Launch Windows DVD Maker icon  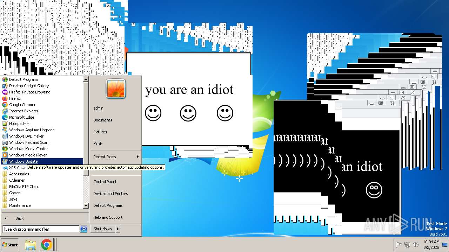point(5,136)
